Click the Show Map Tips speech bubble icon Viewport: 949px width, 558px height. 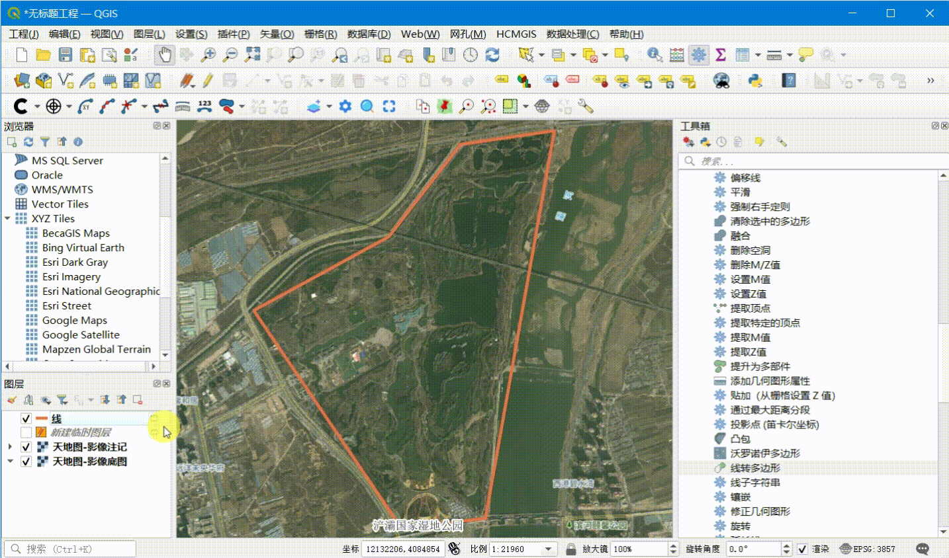pyautogui.click(x=805, y=55)
